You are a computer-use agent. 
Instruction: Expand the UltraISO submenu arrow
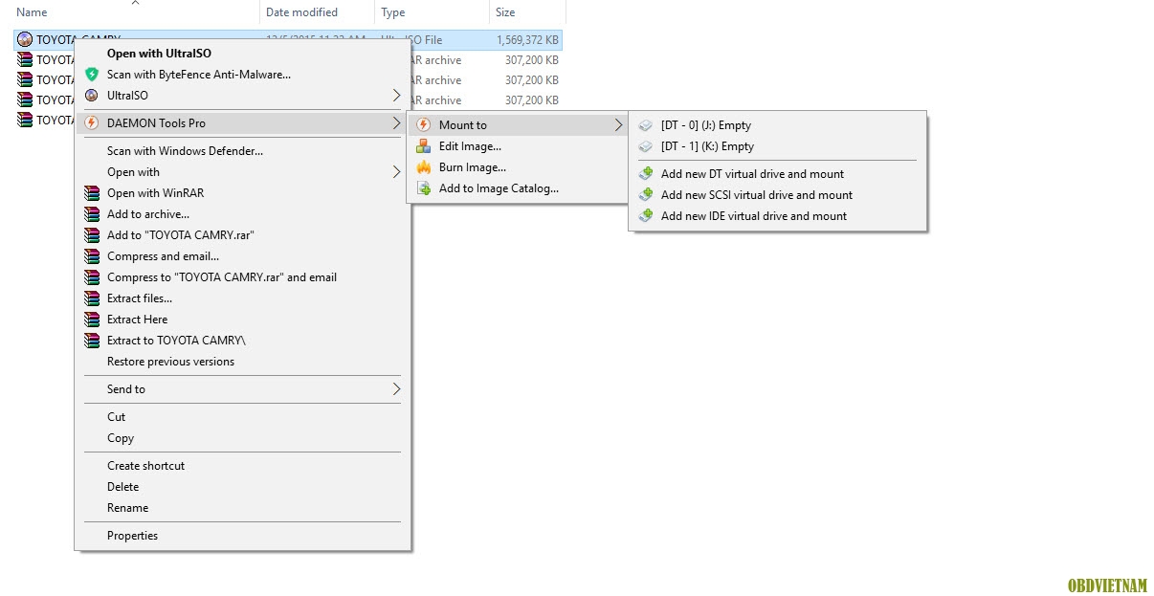(396, 96)
